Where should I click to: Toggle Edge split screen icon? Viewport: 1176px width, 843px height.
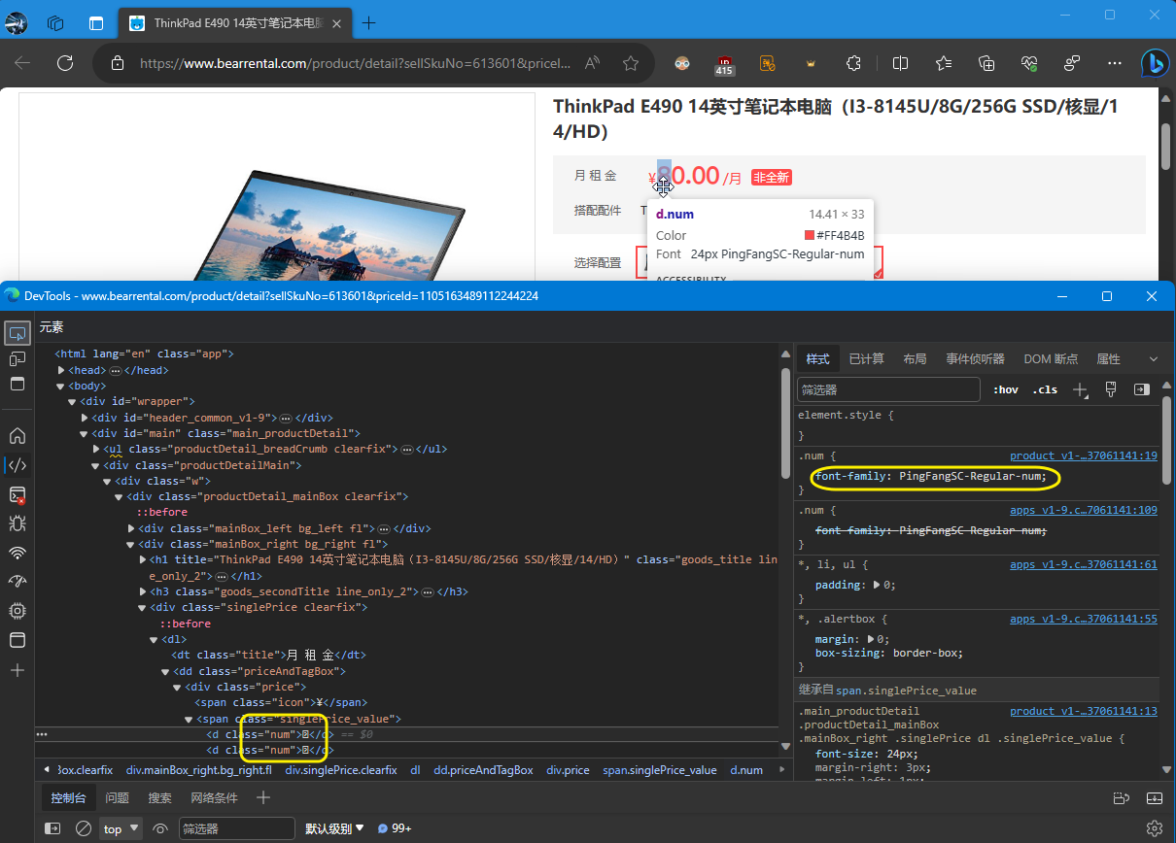tap(901, 63)
